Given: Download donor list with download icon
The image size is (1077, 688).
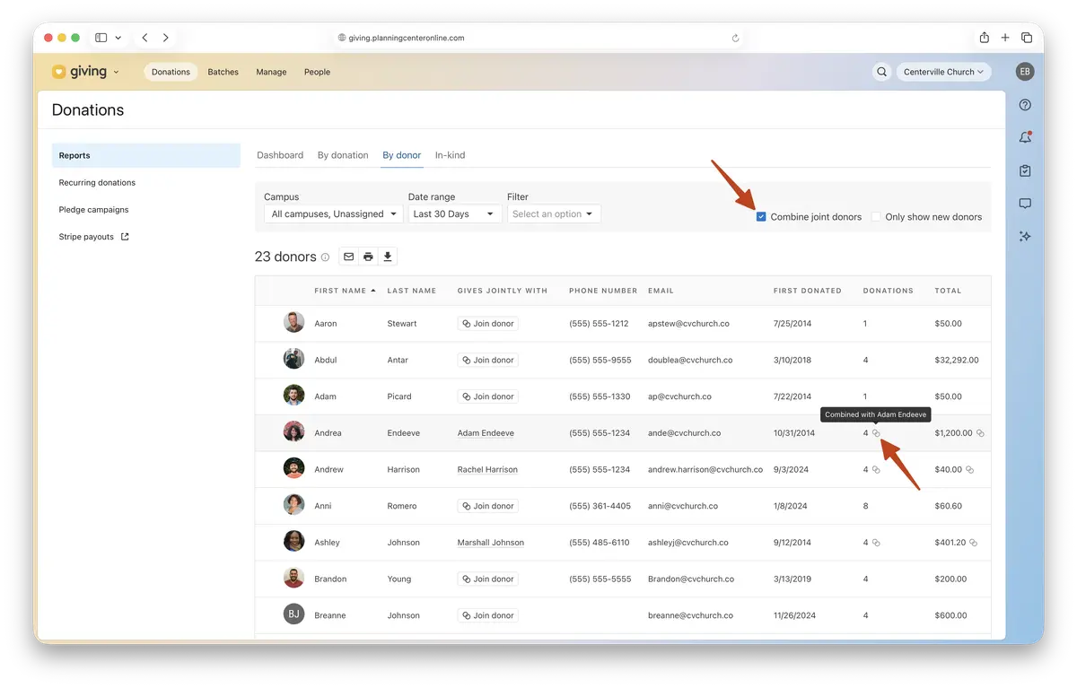Looking at the screenshot, I should coord(388,257).
